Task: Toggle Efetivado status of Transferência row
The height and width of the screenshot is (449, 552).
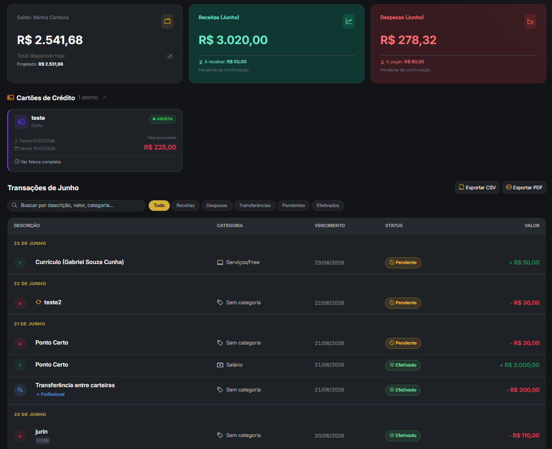Action: tap(403, 390)
